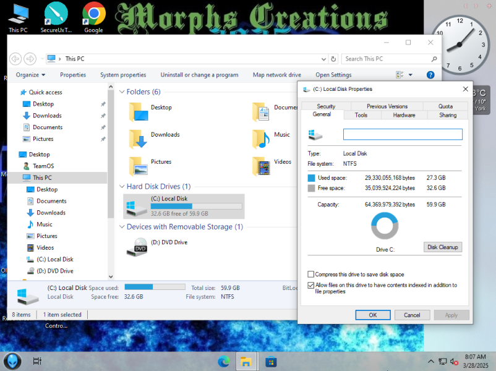Click the Forward arrow in Explorer
496x371 pixels.
pos(30,59)
